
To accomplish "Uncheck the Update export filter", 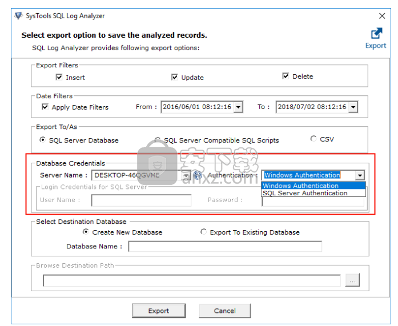I will 174,77.
